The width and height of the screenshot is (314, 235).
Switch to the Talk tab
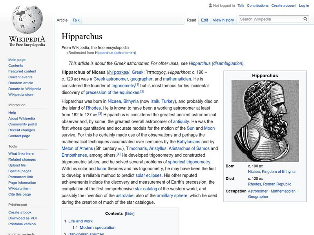(x=76, y=20)
